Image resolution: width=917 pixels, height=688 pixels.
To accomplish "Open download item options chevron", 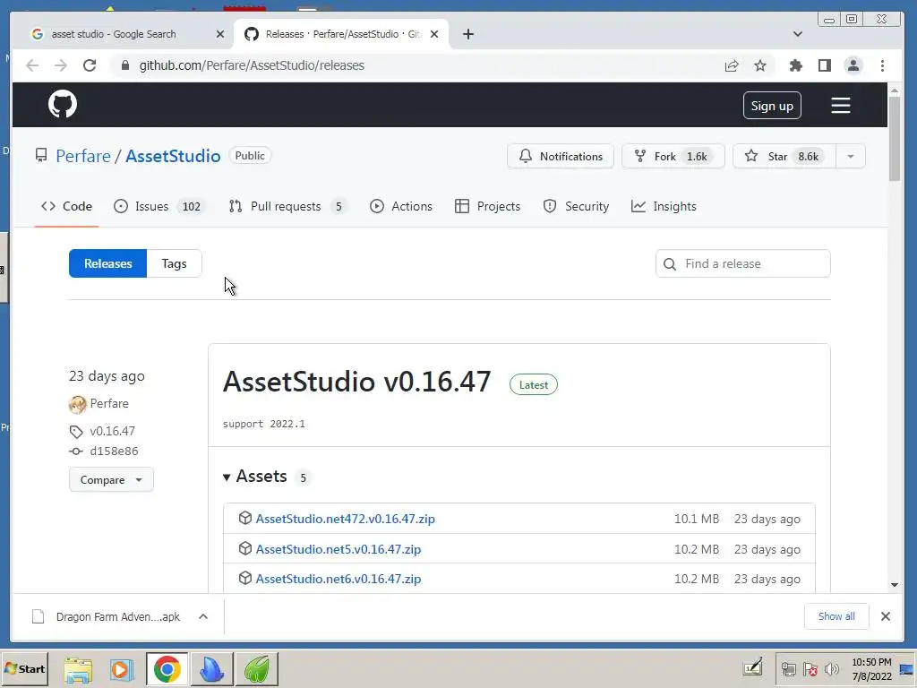I will tap(203, 616).
